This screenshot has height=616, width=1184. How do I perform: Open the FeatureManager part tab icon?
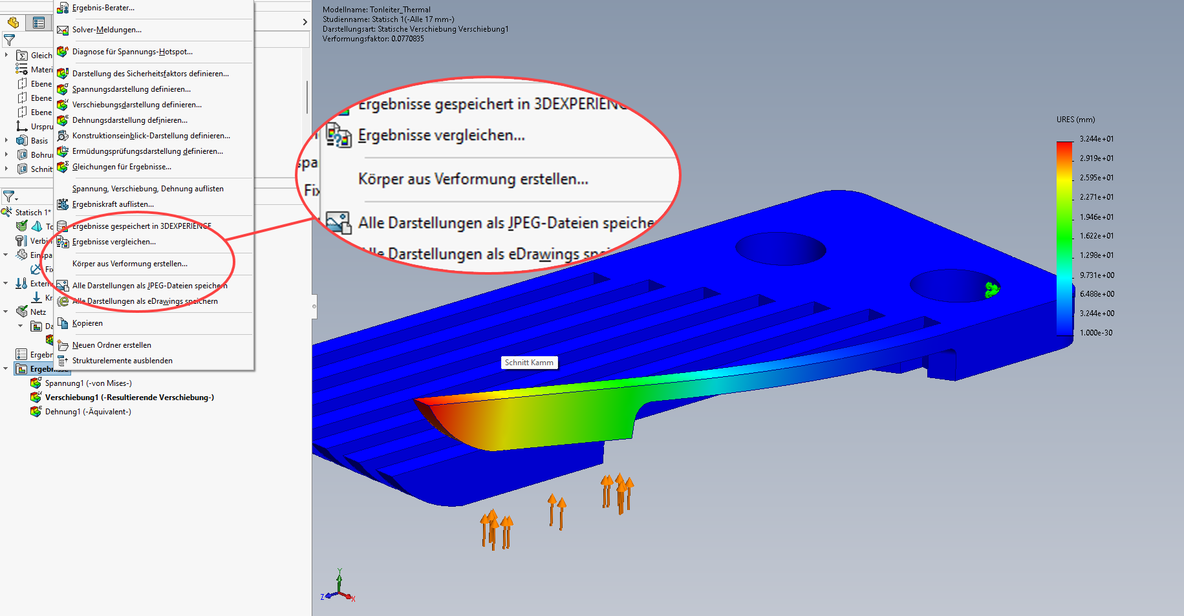pos(13,23)
